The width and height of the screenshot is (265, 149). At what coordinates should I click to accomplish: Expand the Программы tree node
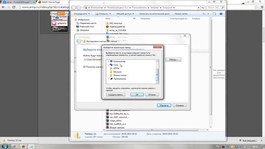click(x=108, y=79)
